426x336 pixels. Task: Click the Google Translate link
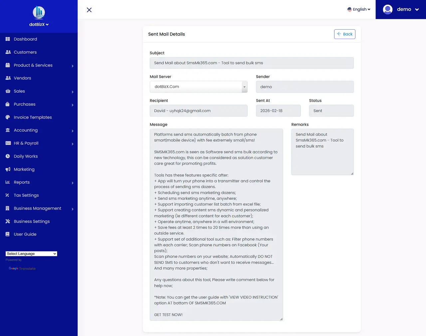(22, 268)
